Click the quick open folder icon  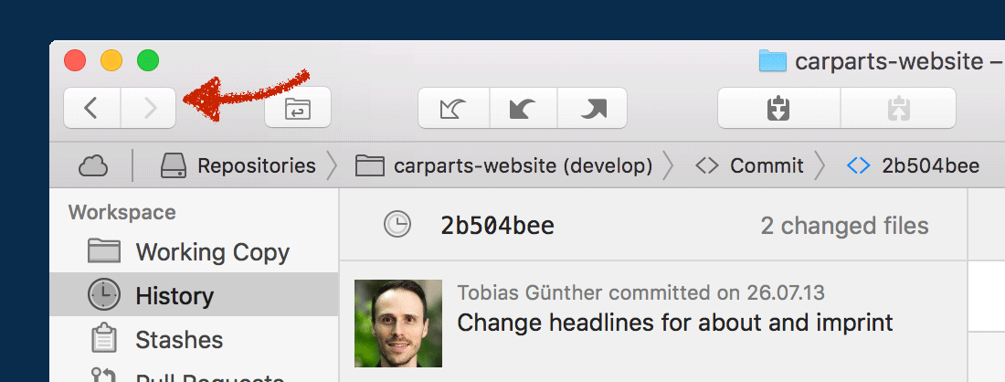297,109
